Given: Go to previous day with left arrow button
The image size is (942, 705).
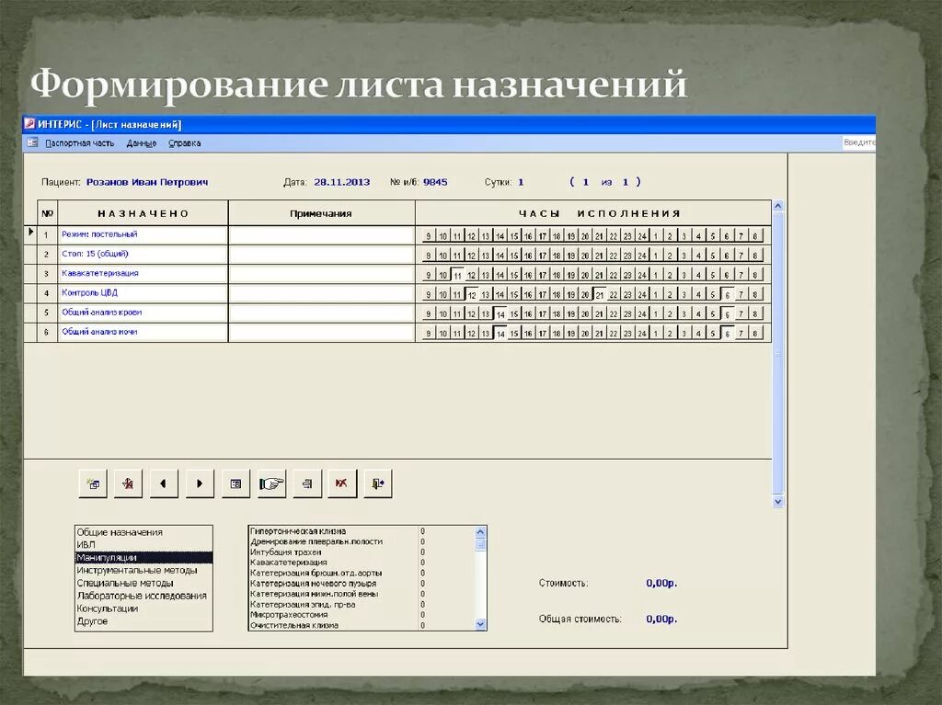Looking at the screenshot, I should pyautogui.click(x=164, y=483).
